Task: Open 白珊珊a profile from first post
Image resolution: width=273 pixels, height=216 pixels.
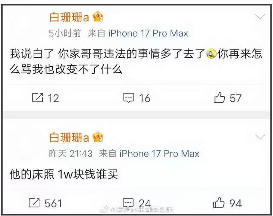Action: pyautogui.click(x=69, y=17)
